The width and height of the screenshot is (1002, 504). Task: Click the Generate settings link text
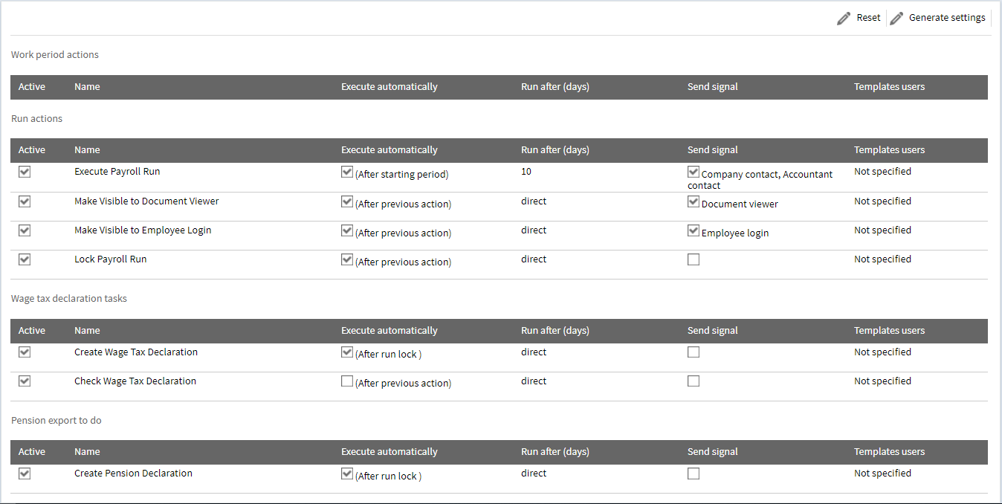(947, 18)
